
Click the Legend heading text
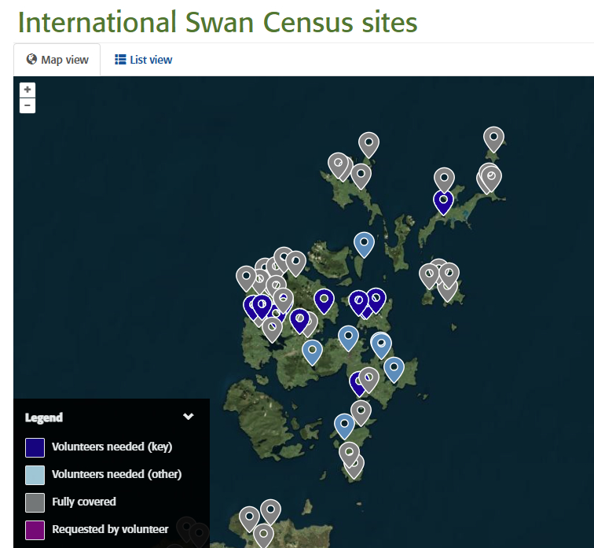click(44, 417)
